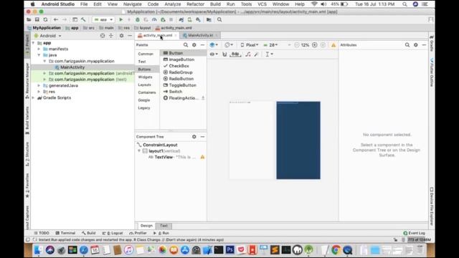
Task: Toggle the view options eye icon
Action: pos(214,54)
